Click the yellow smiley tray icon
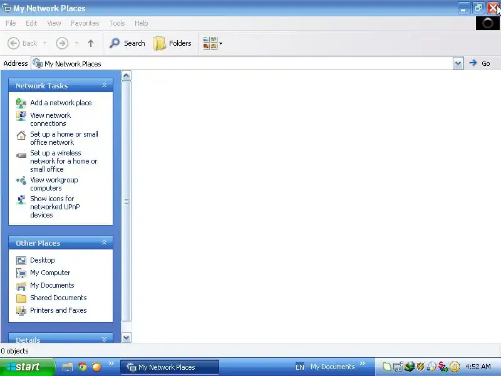This screenshot has height=376, width=501. tap(455, 367)
